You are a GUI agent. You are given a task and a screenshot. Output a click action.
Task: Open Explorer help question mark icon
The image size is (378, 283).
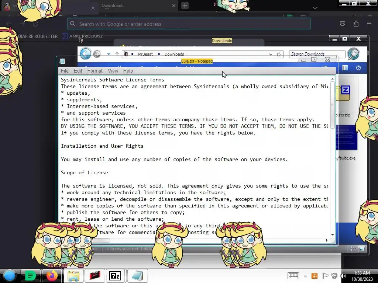(358, 68)
